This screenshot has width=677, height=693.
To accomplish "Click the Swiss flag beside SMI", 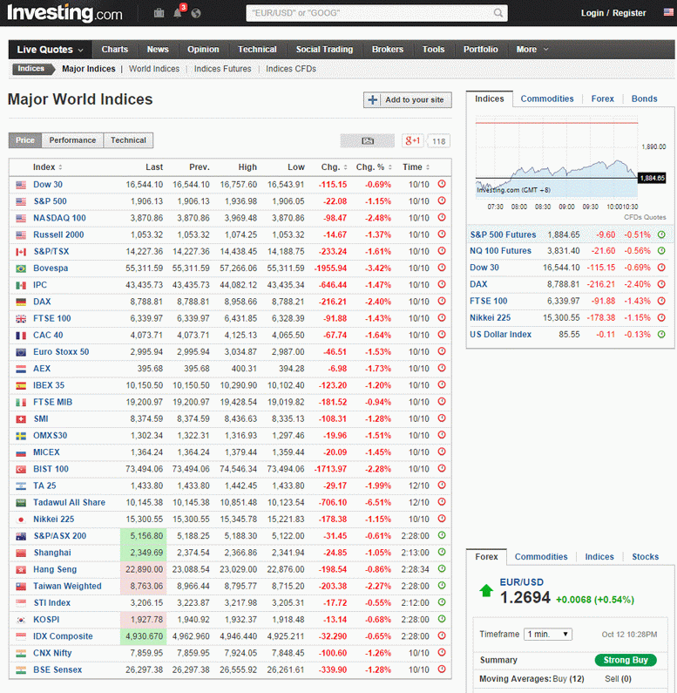I will tap(21, 419).
